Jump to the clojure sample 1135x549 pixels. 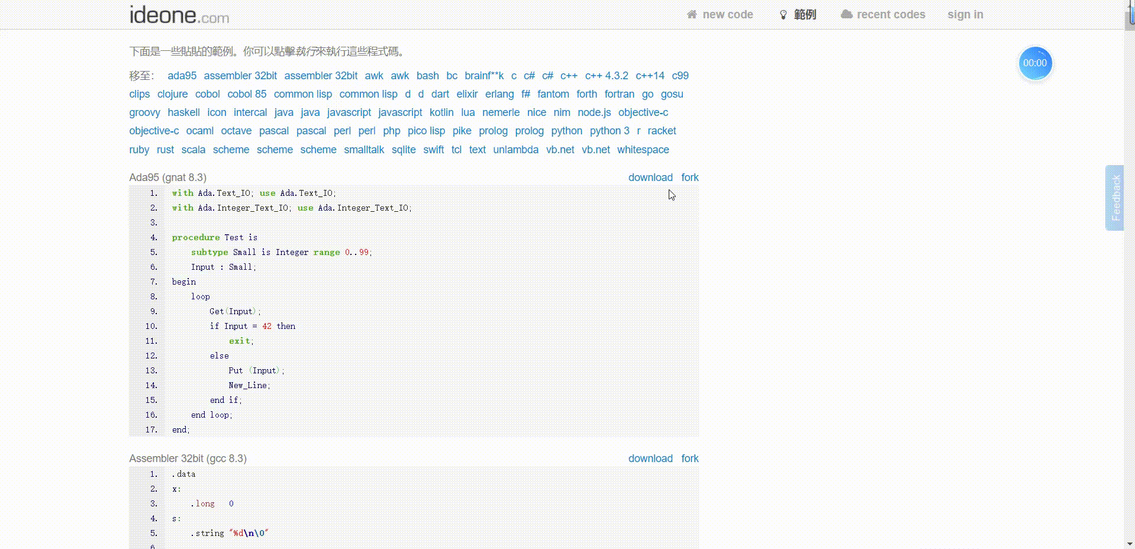(172, 94)
